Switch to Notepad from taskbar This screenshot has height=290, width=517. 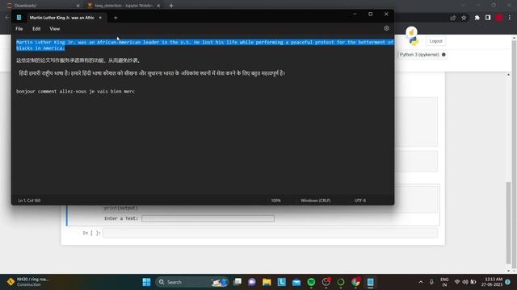(x=370, y=282)
